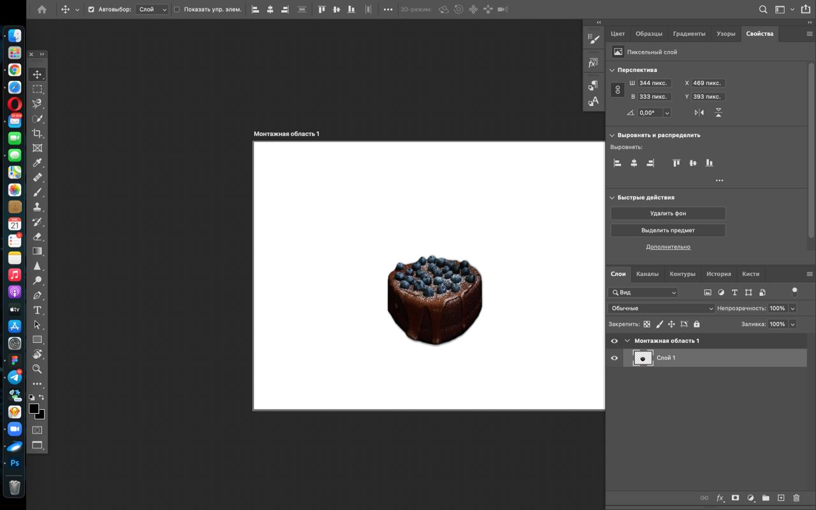
Task: Open the blend mode Обычные dropdown
Action: pyautogui.click(x=661, y=308)
